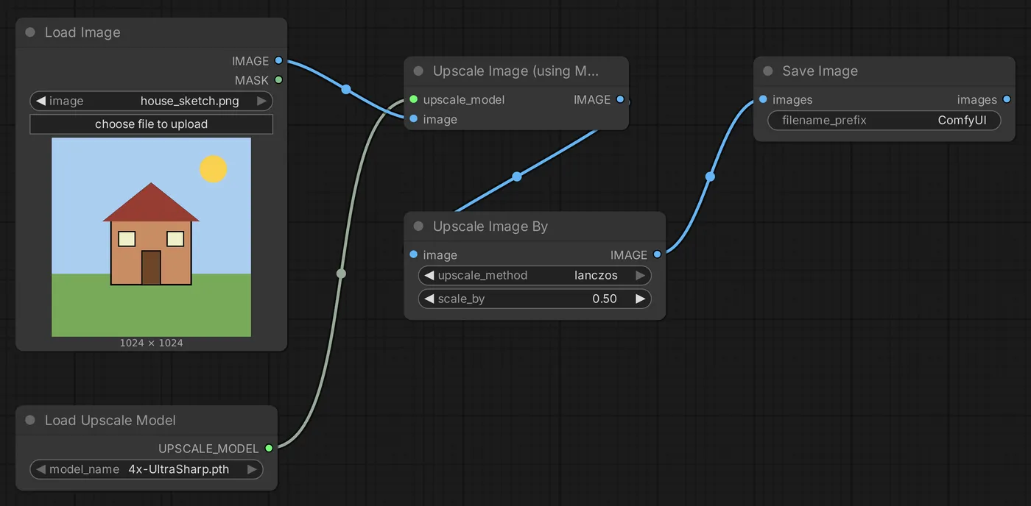Collapse the Load Image node using its title dot
The width and height of the screenshot is (1031, 506).
coord(30,32)
